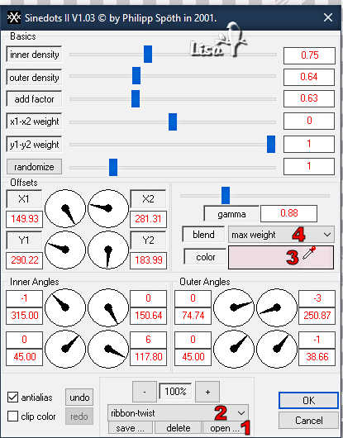Click the Sinedots app icon in title bar
This screenshot has width=343, height=438.
pyautogui.click(x=13, y=18)
